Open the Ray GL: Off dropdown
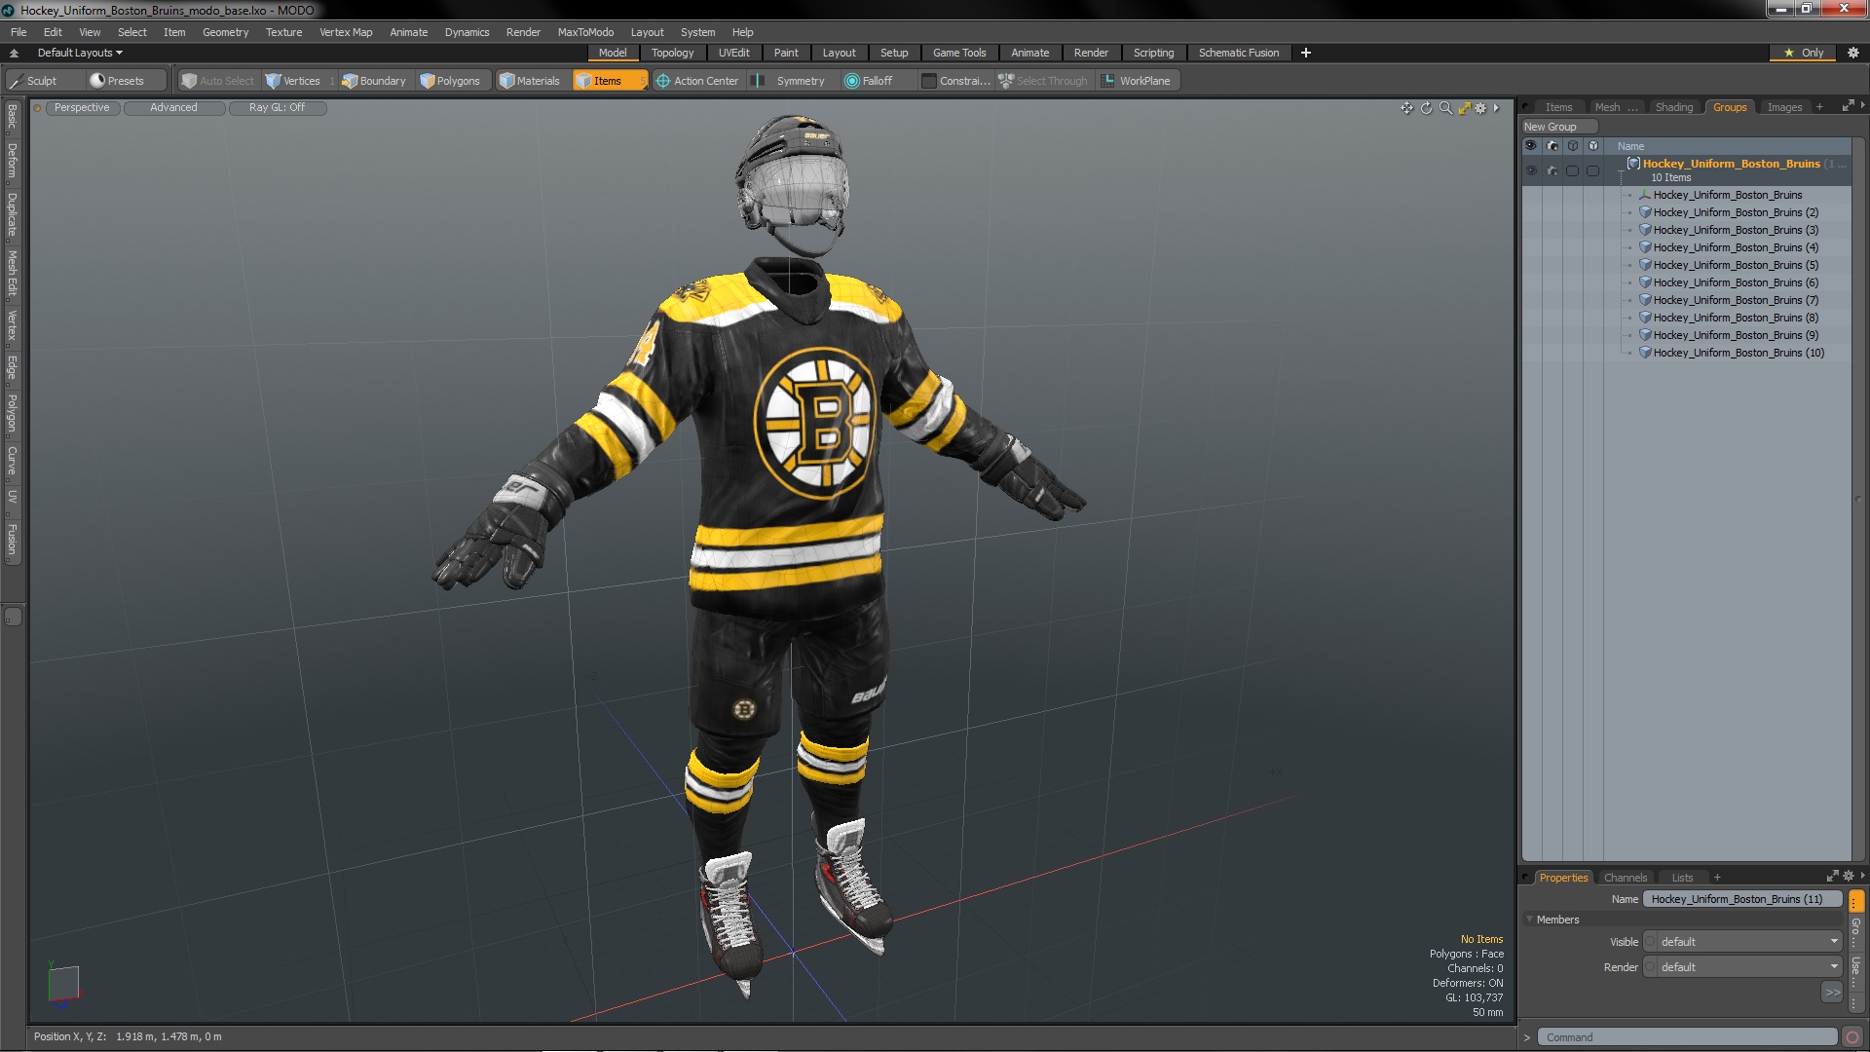This screenshot has width=1870, height=1052. pyautogui.click(x=277, y=108)
